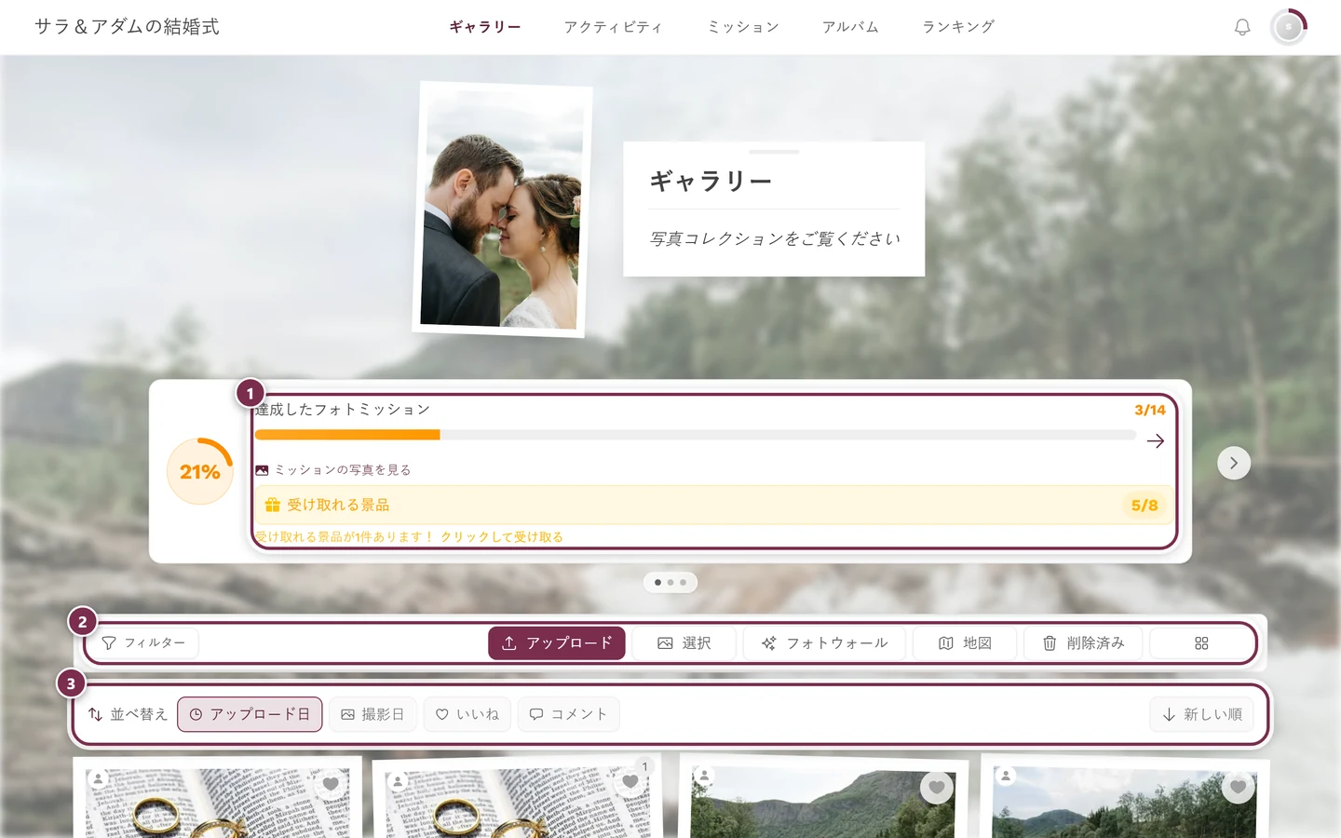Image resolution: width=1341 pixels, height=838 pixels.
Task: Like the first ring photo
Action: (331, 784)
